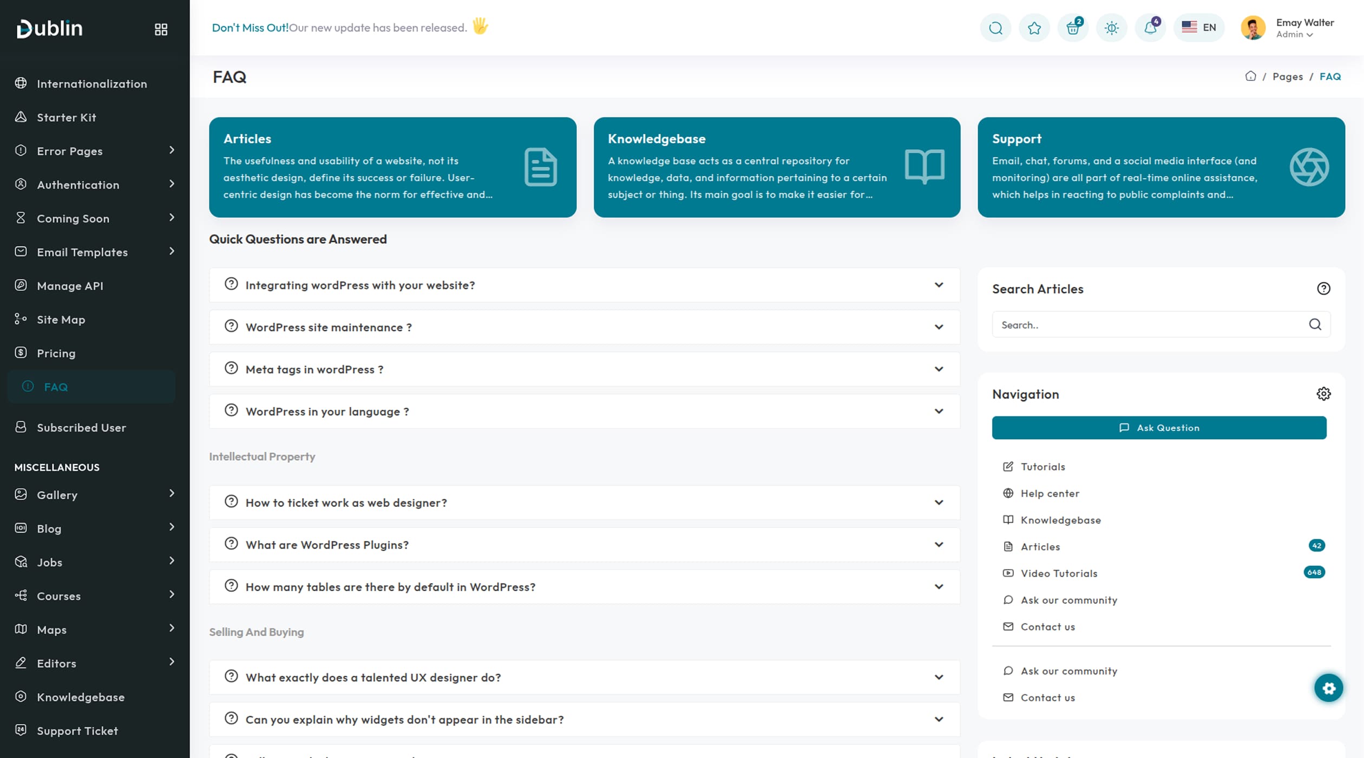Expand 'Integrating wordPress with your website?' question

click(585, 285)
